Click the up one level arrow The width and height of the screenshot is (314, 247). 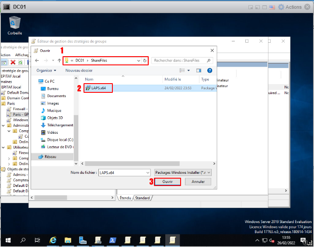click(x=59, y=61)
